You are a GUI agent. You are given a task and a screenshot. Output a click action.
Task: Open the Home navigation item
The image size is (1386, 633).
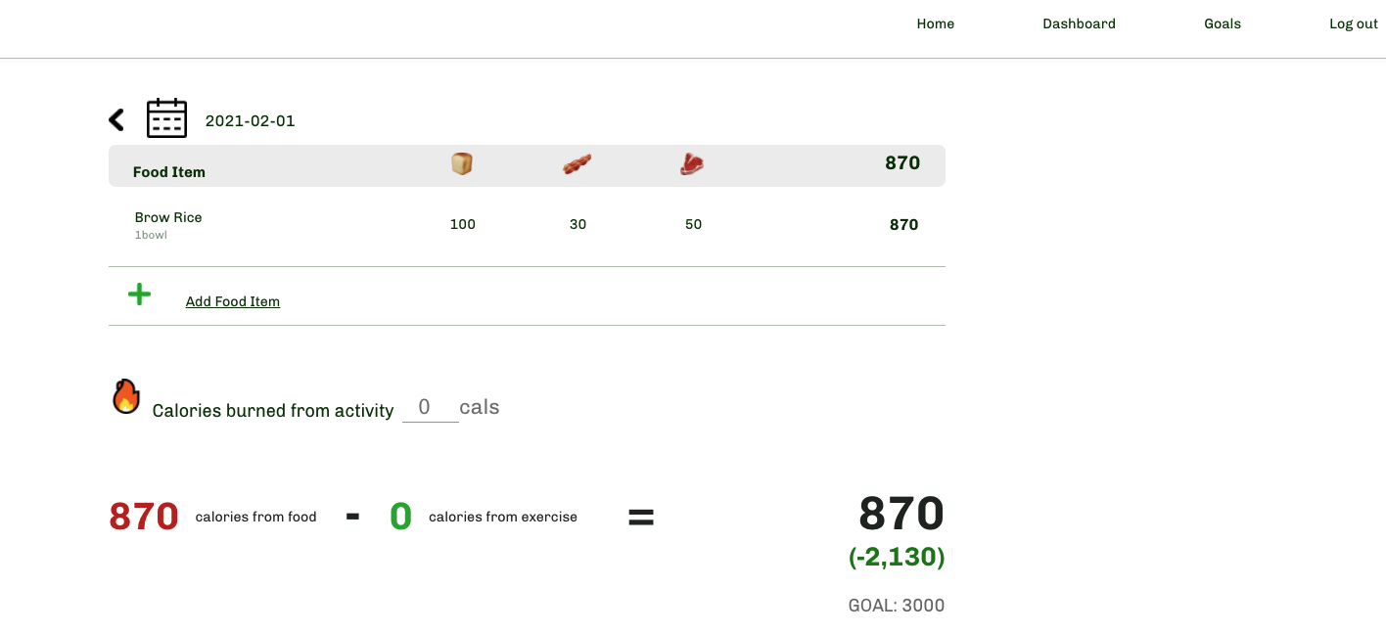point(935,23)
